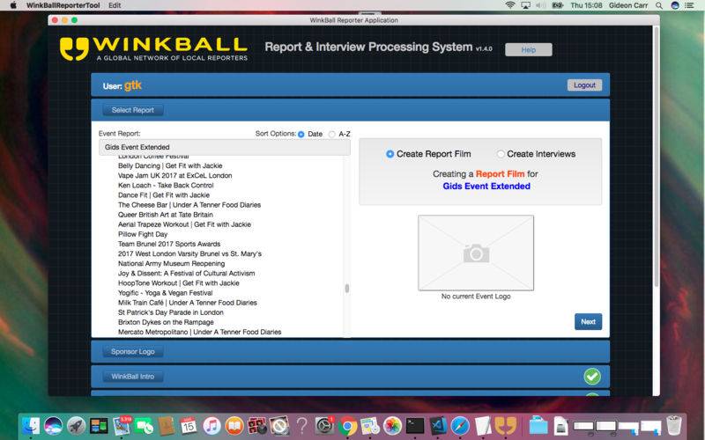Open Google Chrome from the dock
705x440 pixels.
point(347,426)
